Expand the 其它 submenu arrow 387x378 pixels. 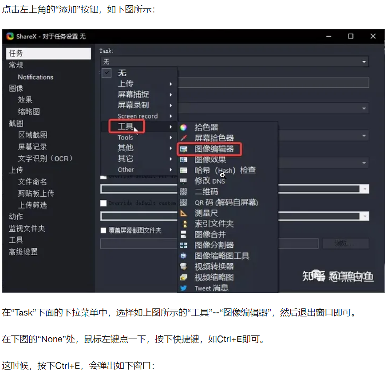point(171,159)
